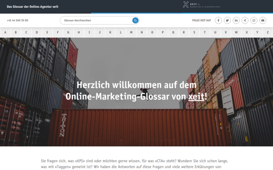The width and height of the screenshot is (273, 170).
Task: Show entries starting with W
Action: coord(236,32)
